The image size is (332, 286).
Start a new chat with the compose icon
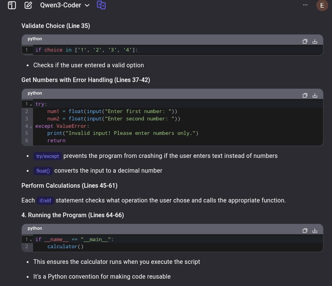click(x=28, y=5)
